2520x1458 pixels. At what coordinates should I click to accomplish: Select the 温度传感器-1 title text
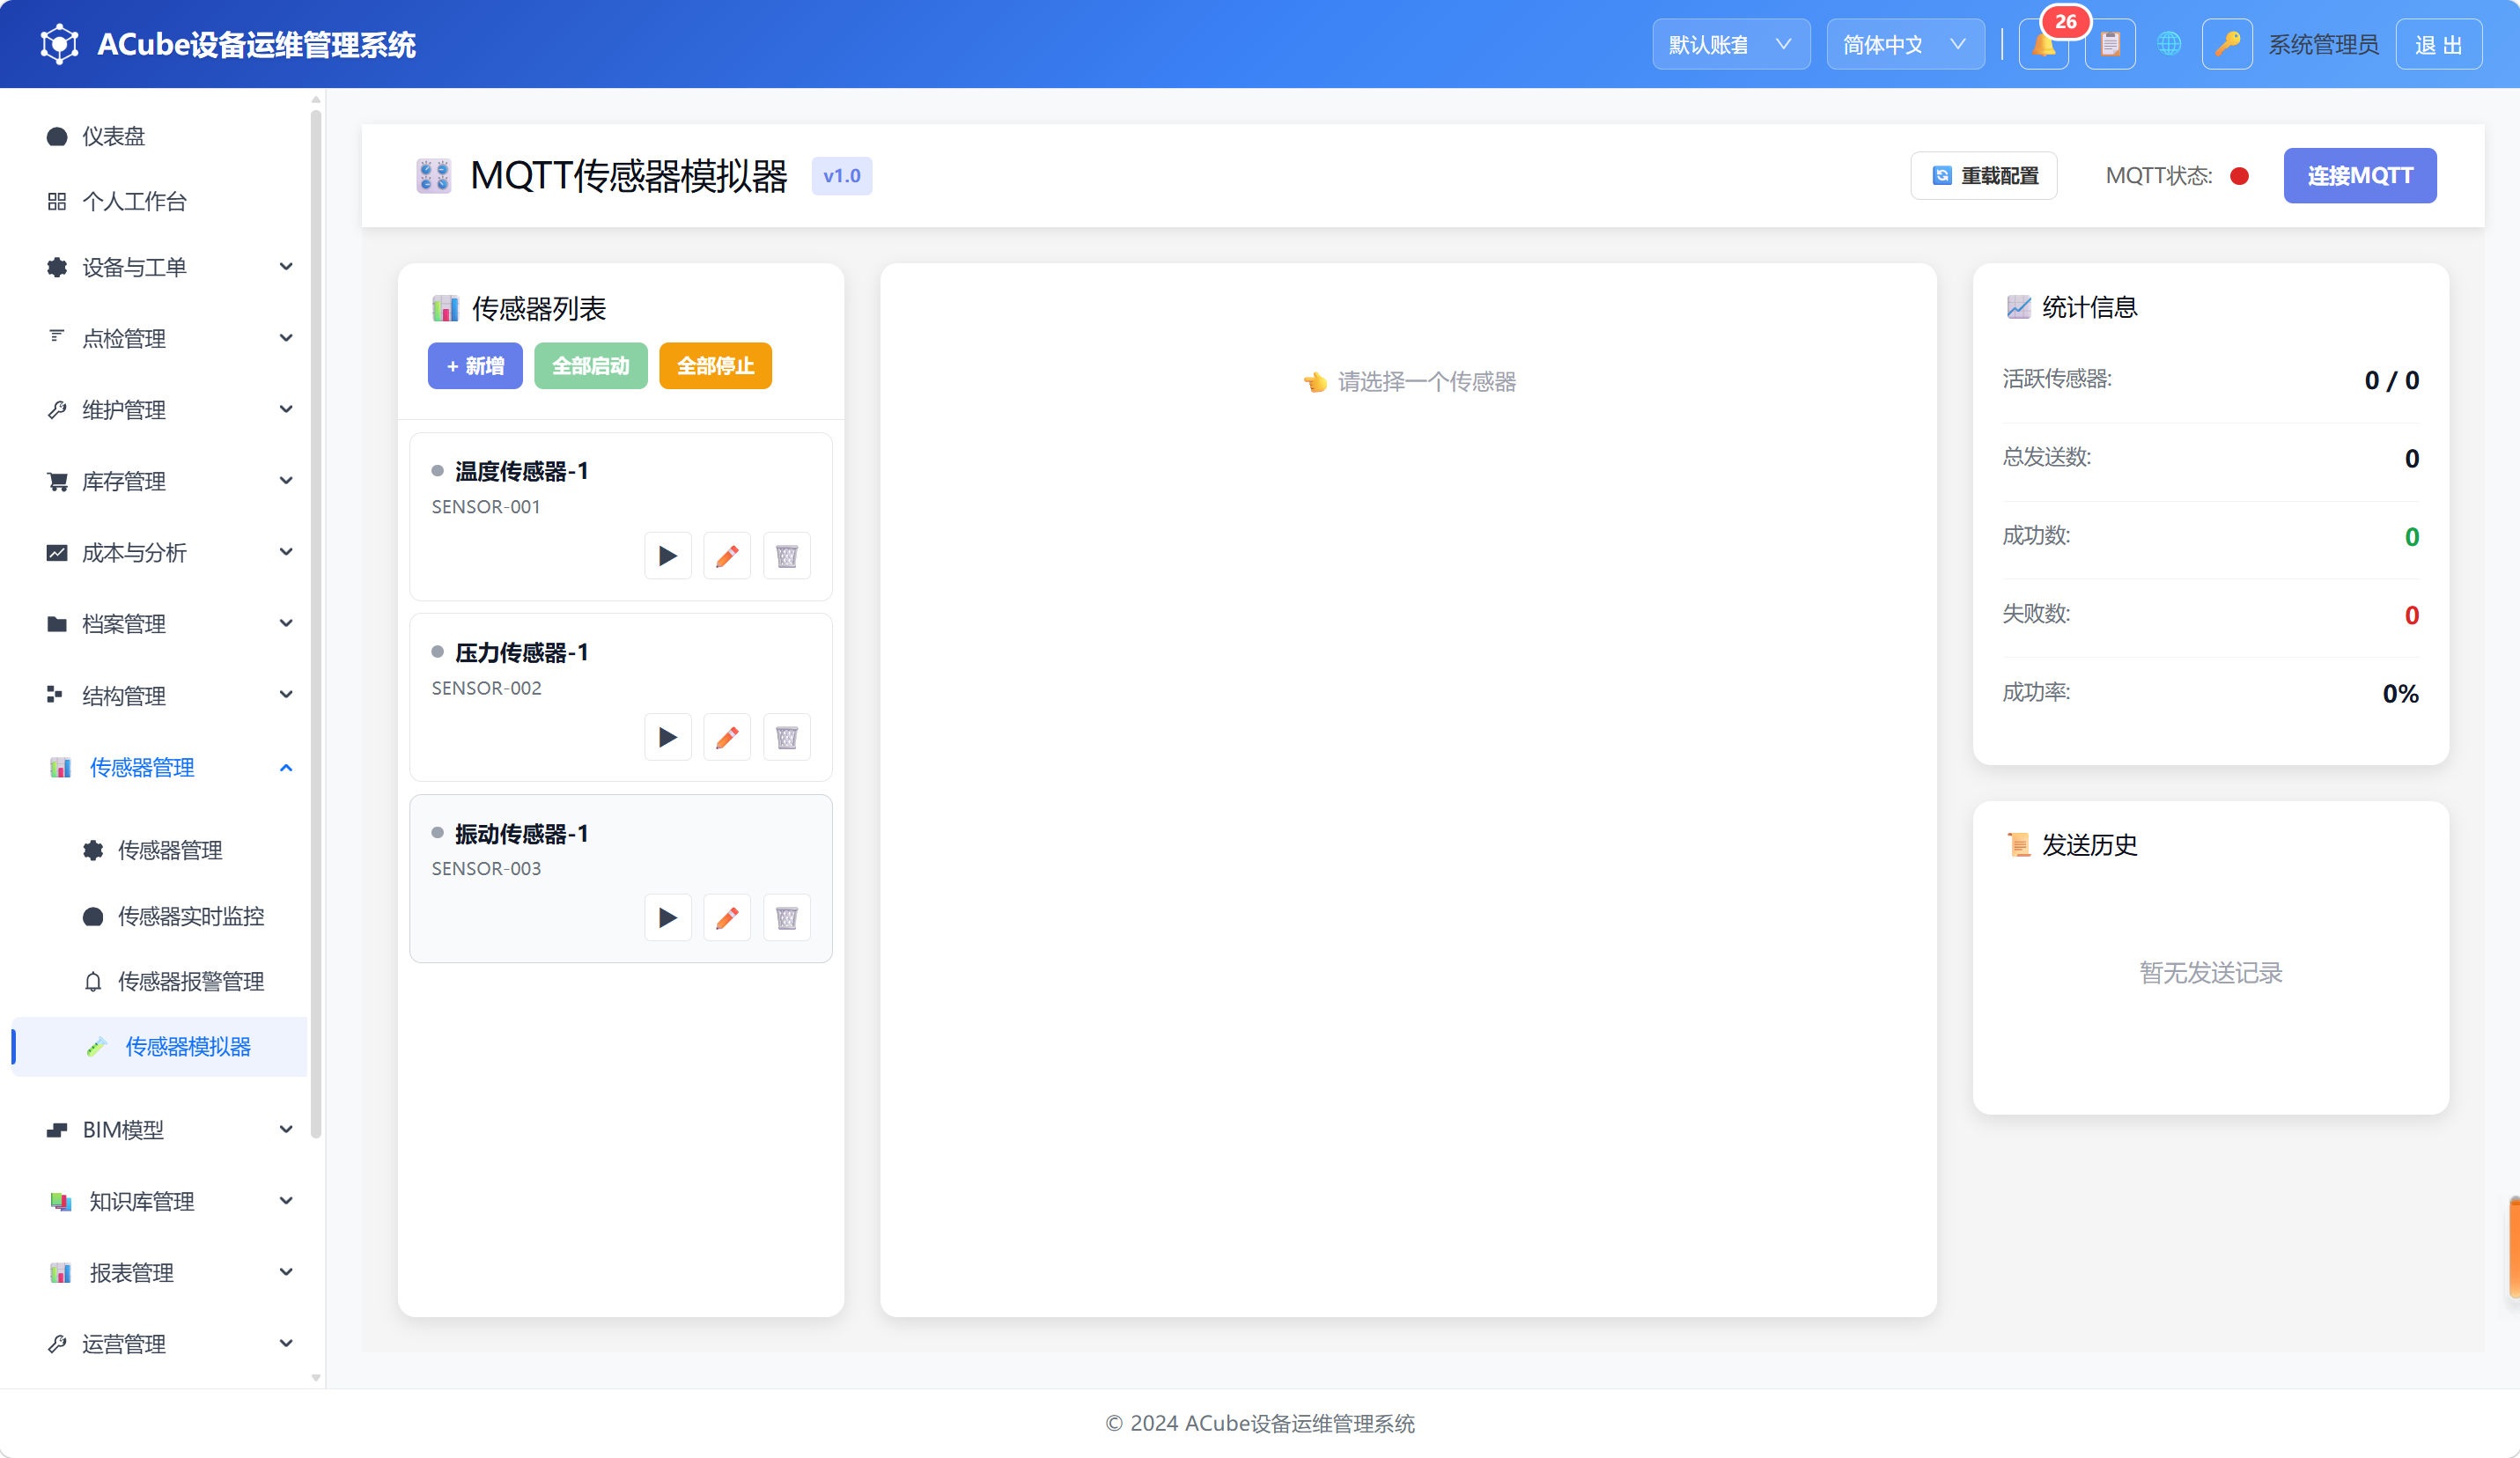[x=521, y=471]
